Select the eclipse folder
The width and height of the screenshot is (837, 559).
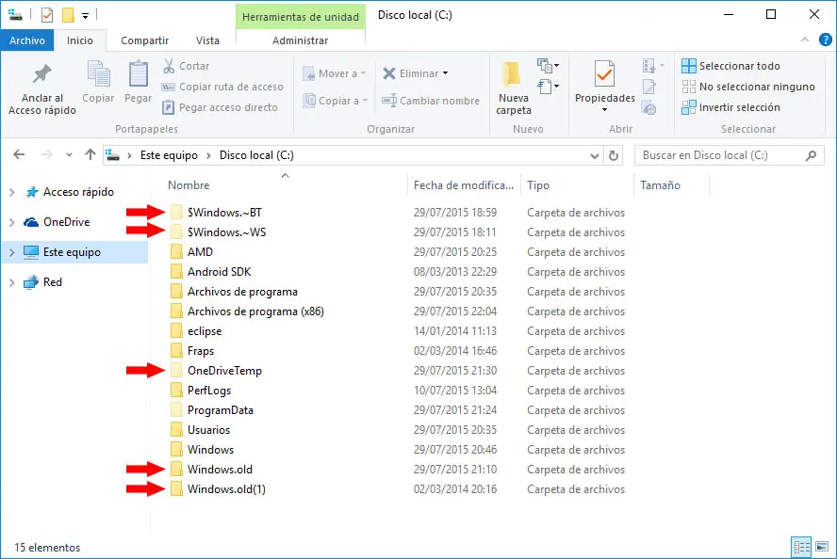(205, 331)
